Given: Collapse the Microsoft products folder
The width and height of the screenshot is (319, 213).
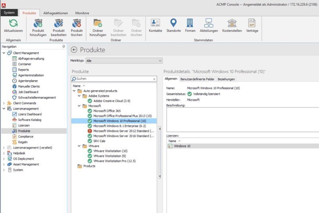Looking at the screenshot, I should (x=79, y=106).
